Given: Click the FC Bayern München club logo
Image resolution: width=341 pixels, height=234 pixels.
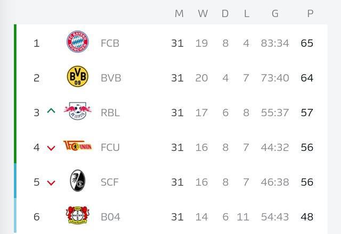Looking at the screenshot, I should 77,43.
